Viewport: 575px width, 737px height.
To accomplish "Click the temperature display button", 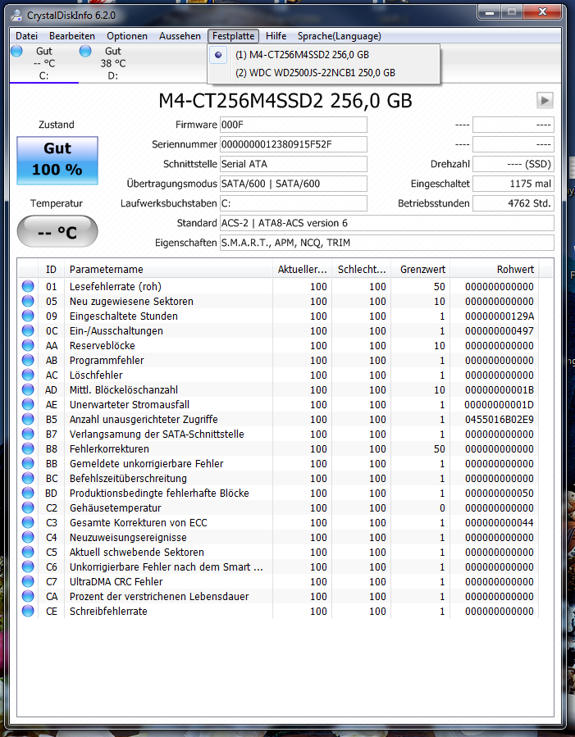I will [x=57, y=231].
